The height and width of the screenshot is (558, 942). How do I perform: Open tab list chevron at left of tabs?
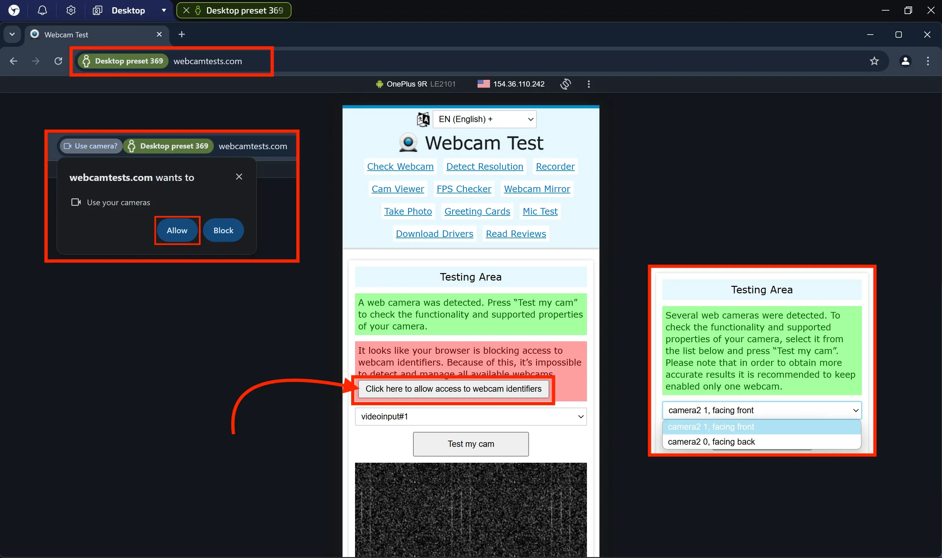coord(12,34)
